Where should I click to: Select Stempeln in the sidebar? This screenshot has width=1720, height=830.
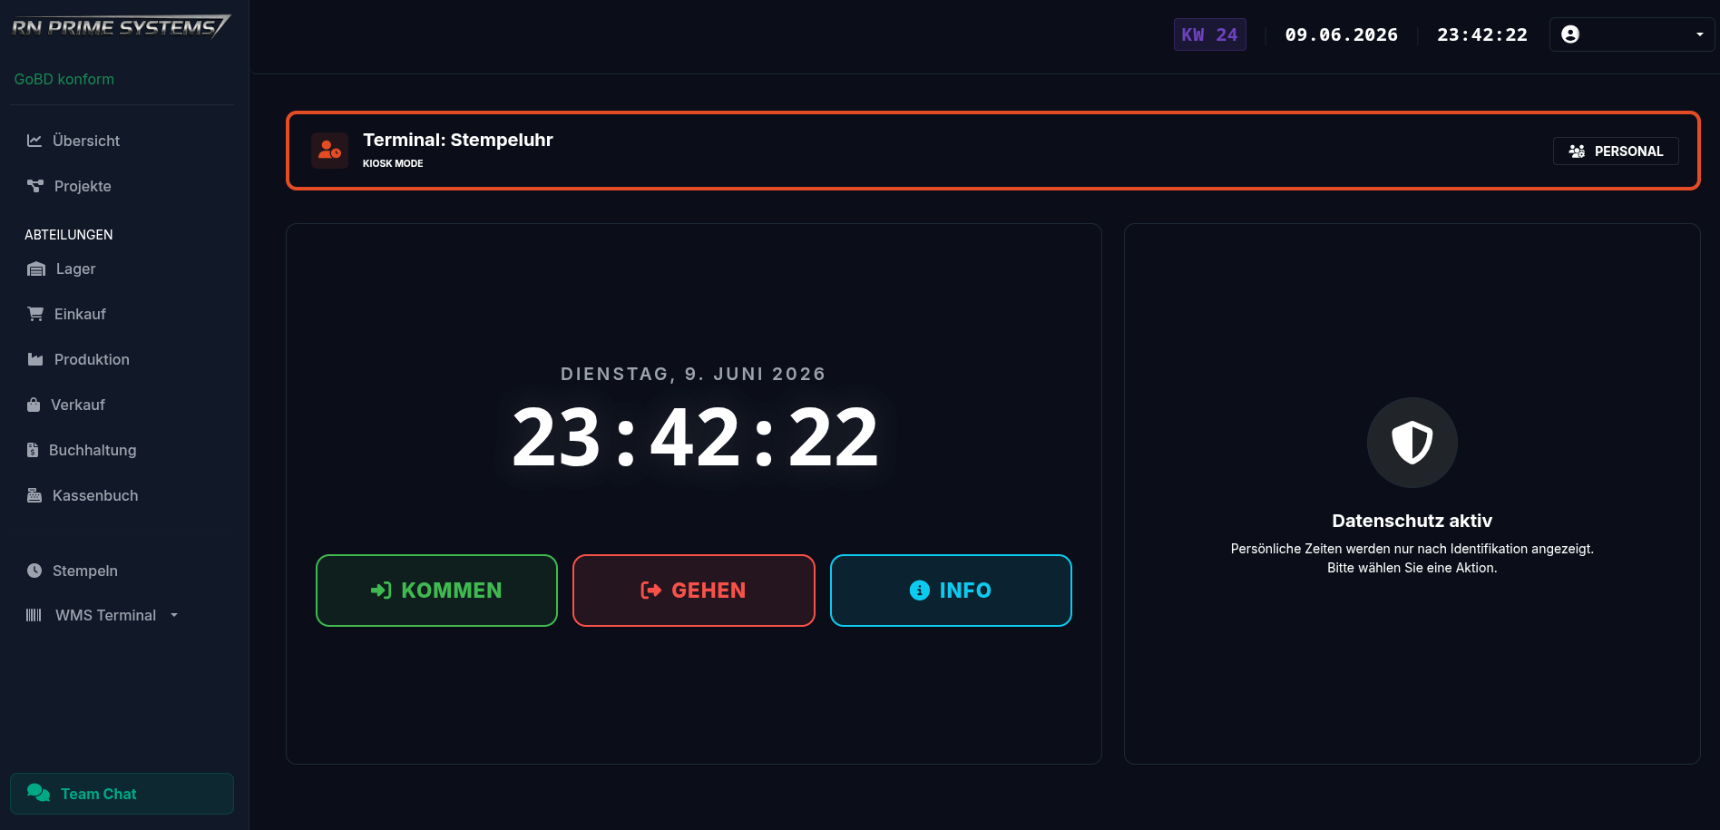coord(122,571)
